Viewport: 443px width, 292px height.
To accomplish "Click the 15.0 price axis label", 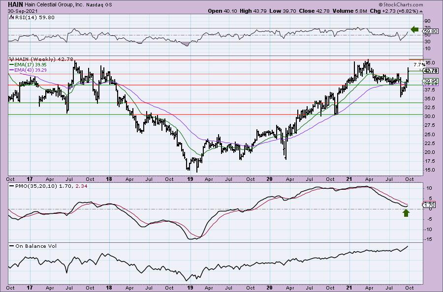I will click(x=430, y=170).
